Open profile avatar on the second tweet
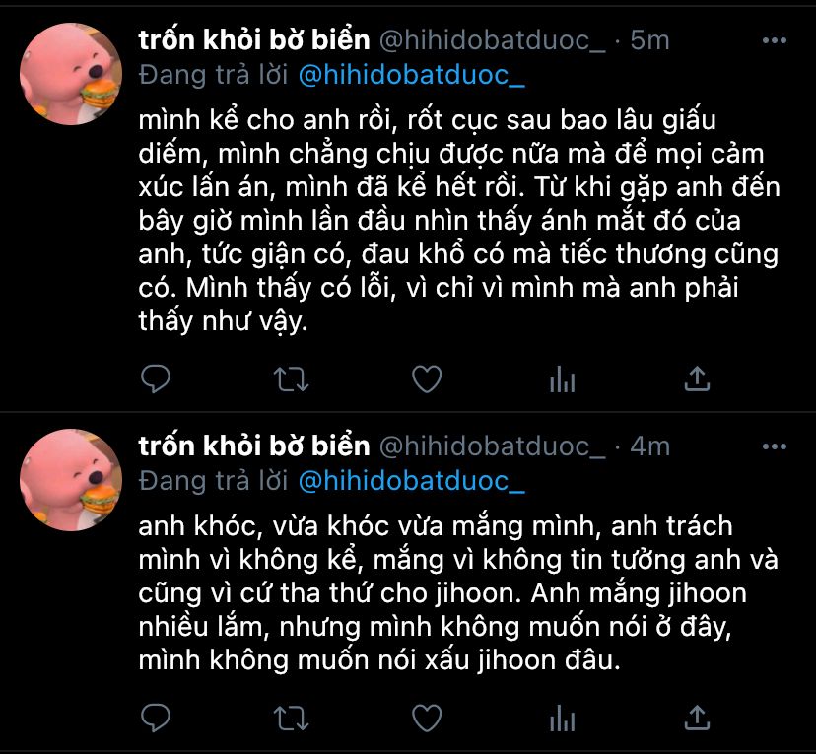The image size is (816, 754). [x=71, y=480]
